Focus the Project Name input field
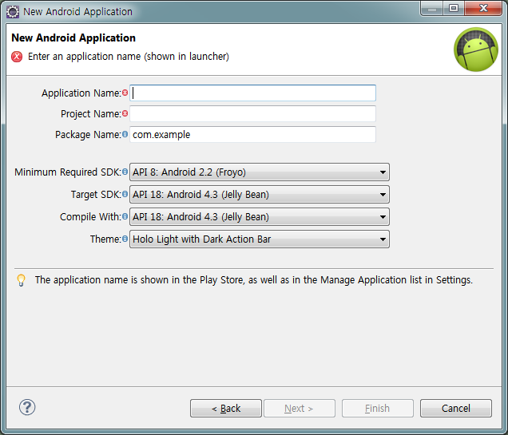The width and height of the screenshot is (508, 435). [252, 113]
